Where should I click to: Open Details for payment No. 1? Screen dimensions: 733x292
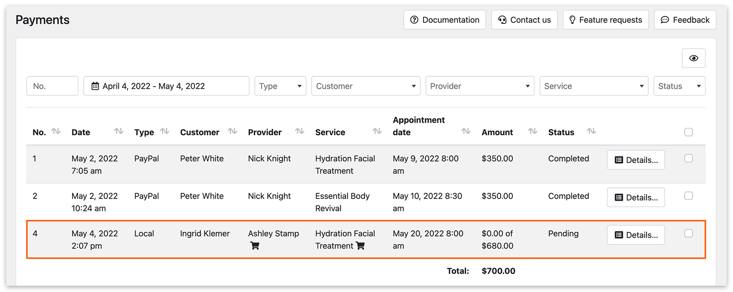click(x=636, y=160)
